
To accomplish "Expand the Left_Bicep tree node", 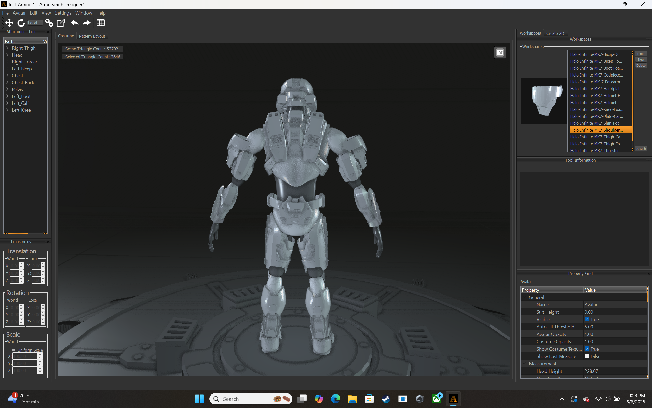I will tap(8, 69).
